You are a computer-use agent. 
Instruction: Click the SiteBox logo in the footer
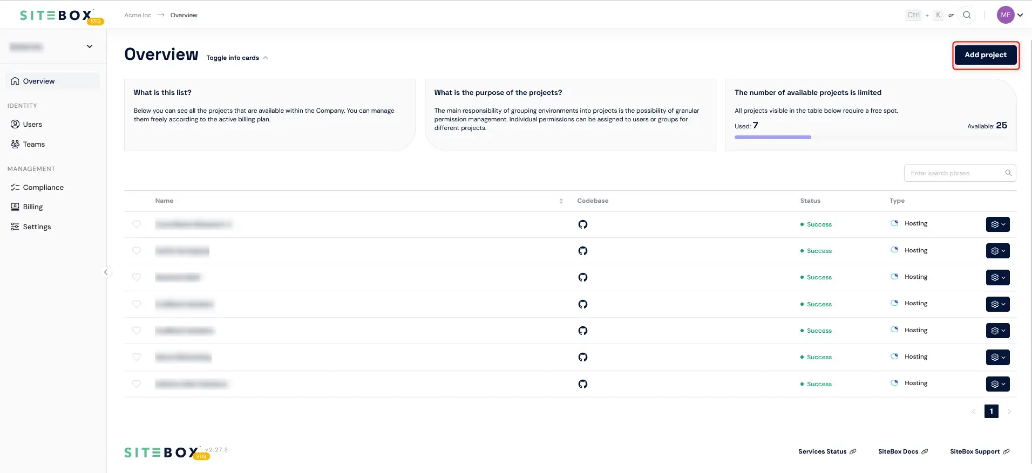click(167, 453)
